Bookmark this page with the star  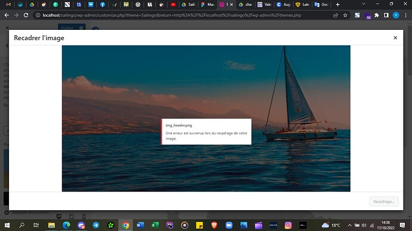345,16
